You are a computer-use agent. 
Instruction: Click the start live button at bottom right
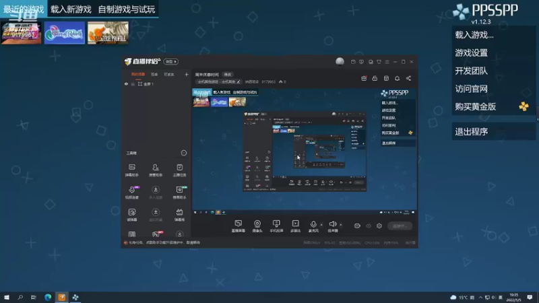point(400,226)
